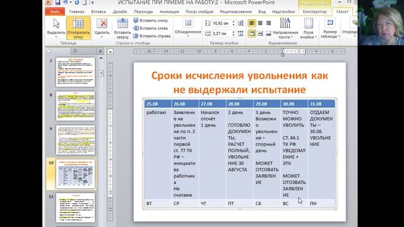Toggle Отобразить сетку gridlines button

(78, 28)
